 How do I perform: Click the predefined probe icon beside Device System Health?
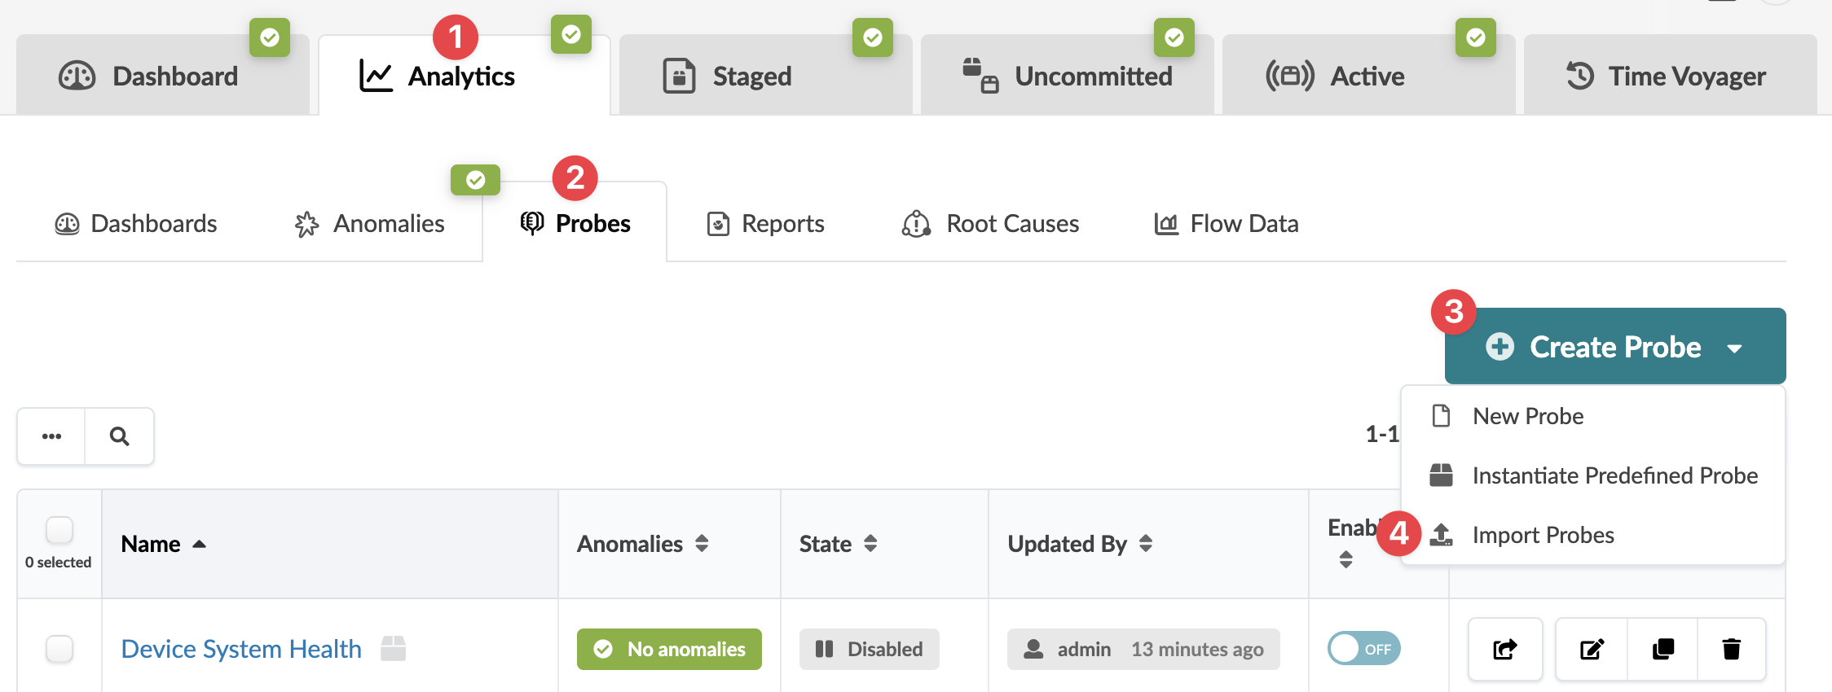[393, 649]
